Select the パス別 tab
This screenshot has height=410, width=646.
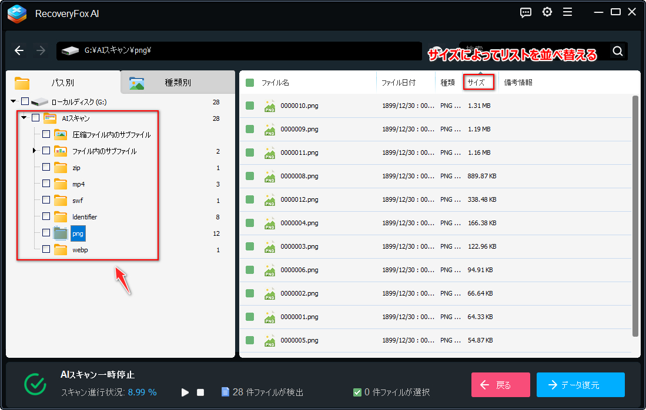click(x=63, y=83)
